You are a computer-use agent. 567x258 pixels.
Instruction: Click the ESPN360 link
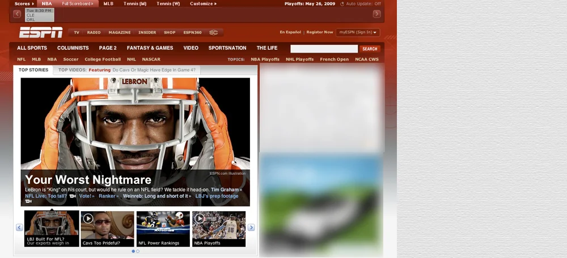tap(192, 32)
